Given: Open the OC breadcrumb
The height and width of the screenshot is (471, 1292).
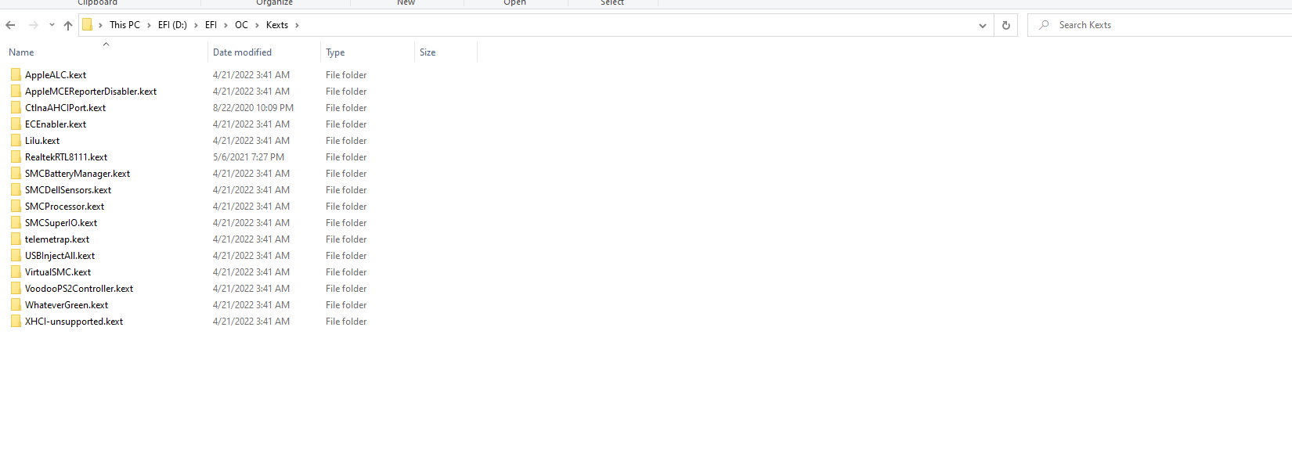Looking at the screenshot, I should tap(241, 25).
